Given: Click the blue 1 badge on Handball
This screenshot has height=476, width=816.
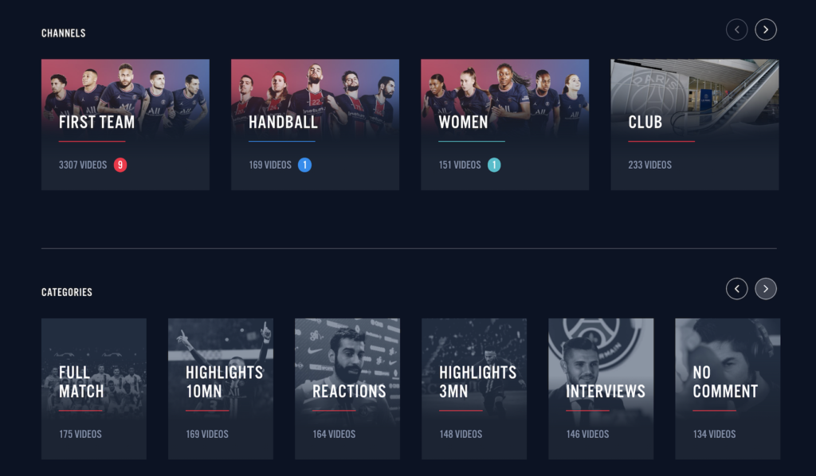Looking at the screenshot, I should point(304,165).
